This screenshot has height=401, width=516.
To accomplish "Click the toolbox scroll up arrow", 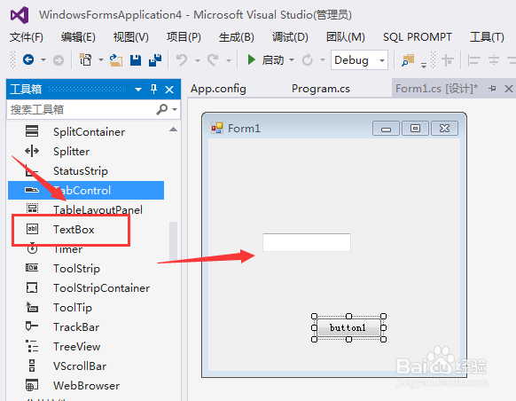I will coord(174,130).
